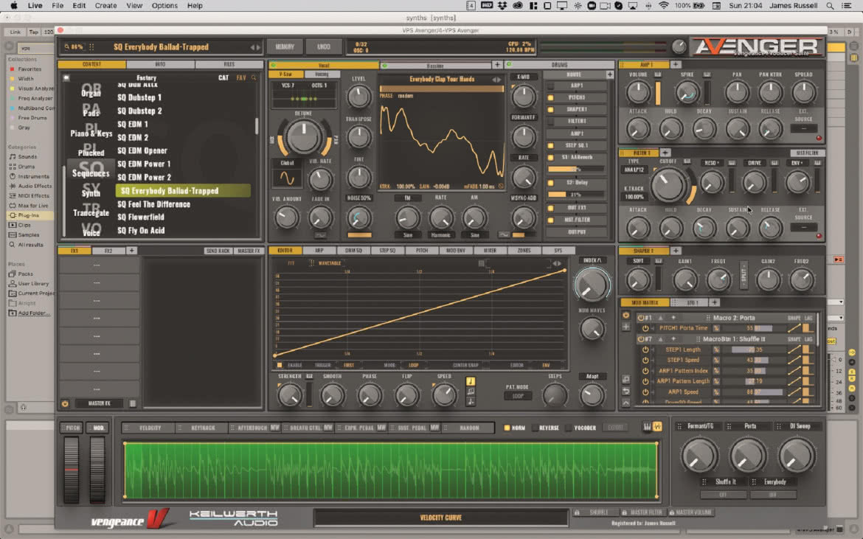Viewport: 863px width, 539px height.
Task: Toggle power icon for PITCH1 Porta Time
Action: (x=645, y=328)
